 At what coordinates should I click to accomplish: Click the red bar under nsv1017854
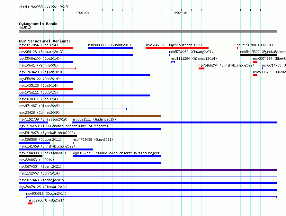[46, 48]
